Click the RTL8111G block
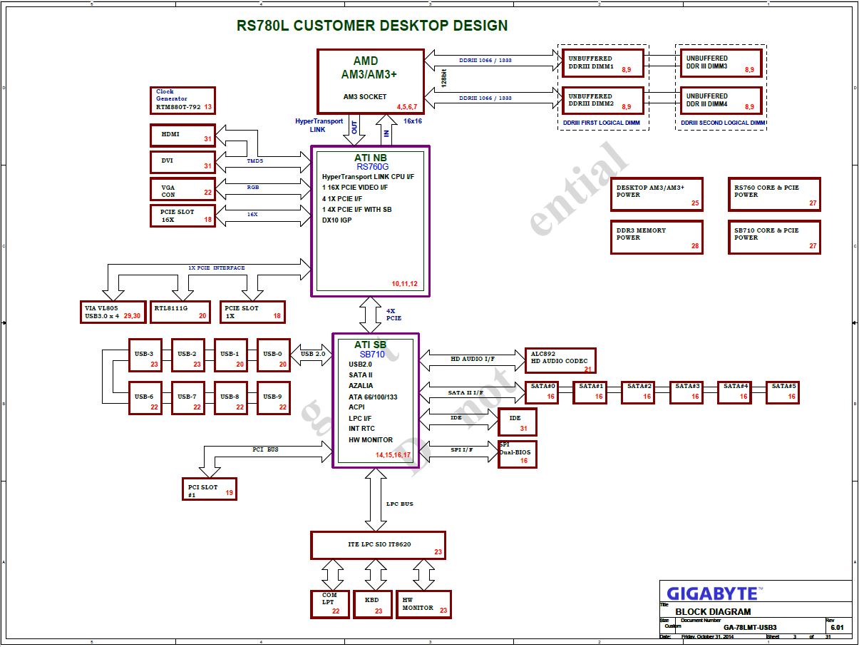The image size is (859, 647). coord(180,312)
